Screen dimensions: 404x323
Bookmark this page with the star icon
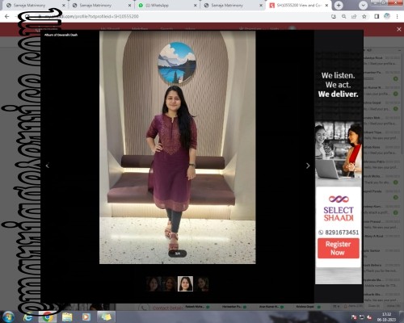coord(364,16)
